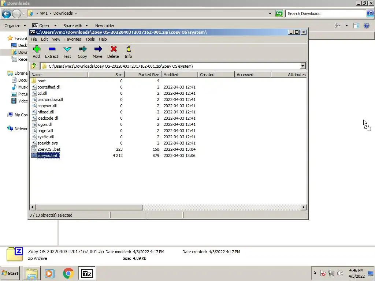Click the Copy toolbar icon
The height and width of the screenshot is (281, 375).
pos(82,49)
